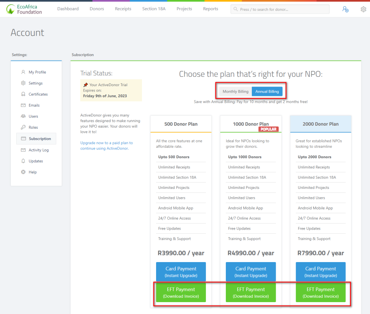Click the sidebar Settings gear icon
The width and height of the screenshot is (370, 314).
tap(23, 83)
